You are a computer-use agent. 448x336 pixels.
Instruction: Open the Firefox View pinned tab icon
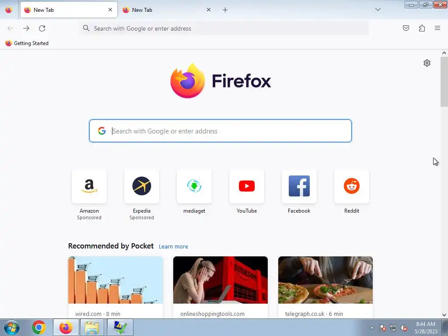pos(9,10)
